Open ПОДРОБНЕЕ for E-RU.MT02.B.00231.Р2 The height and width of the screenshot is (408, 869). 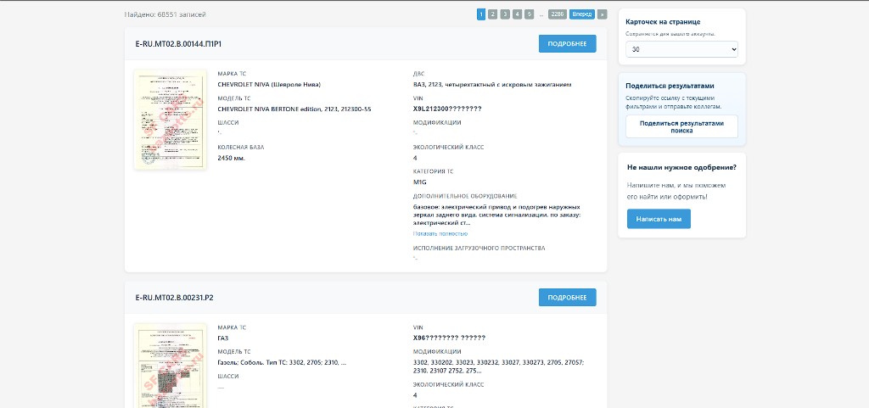(x=567, y=297)
